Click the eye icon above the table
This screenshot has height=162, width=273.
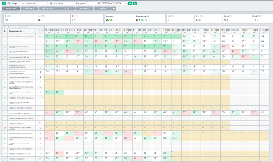point(9,27)
